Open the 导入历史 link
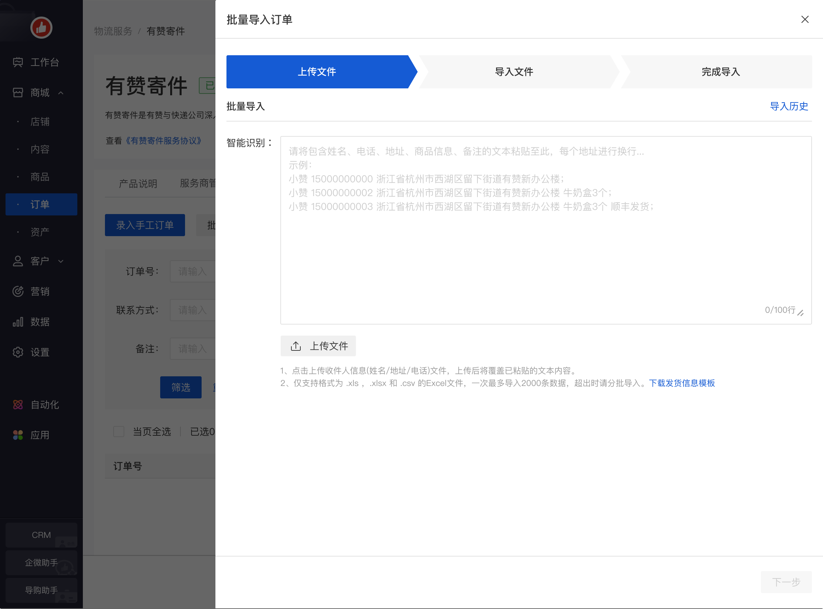 789,107
